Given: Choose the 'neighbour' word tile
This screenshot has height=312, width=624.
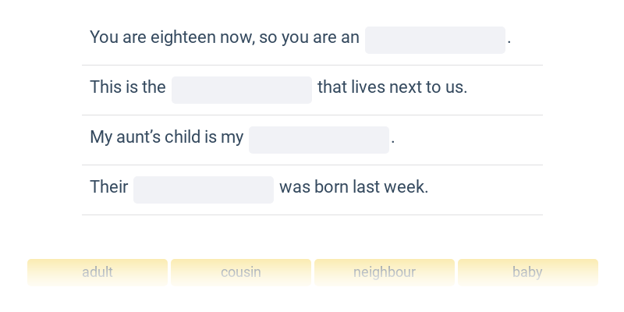Looking at the screenshot, I should pyautogui.click(x=385, y=272).
